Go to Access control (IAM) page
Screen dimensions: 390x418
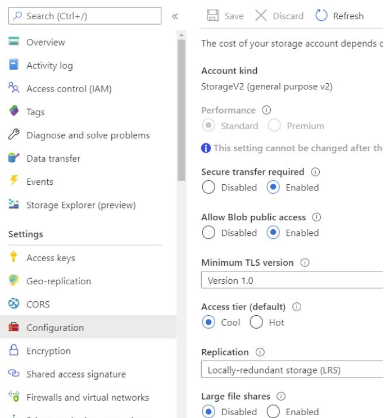[69, 89]
